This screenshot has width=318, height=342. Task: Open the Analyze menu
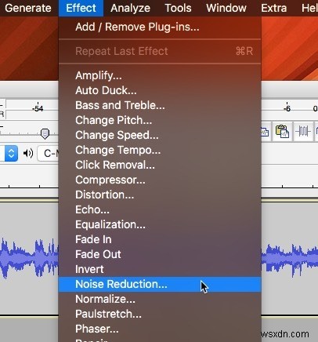tap(130, 8)
